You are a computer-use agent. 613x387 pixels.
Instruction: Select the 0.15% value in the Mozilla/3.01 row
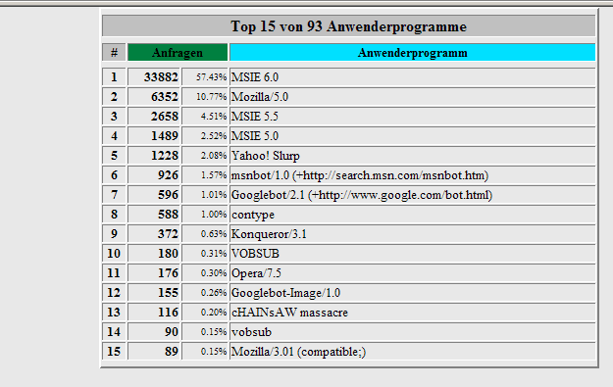point(214,351)
